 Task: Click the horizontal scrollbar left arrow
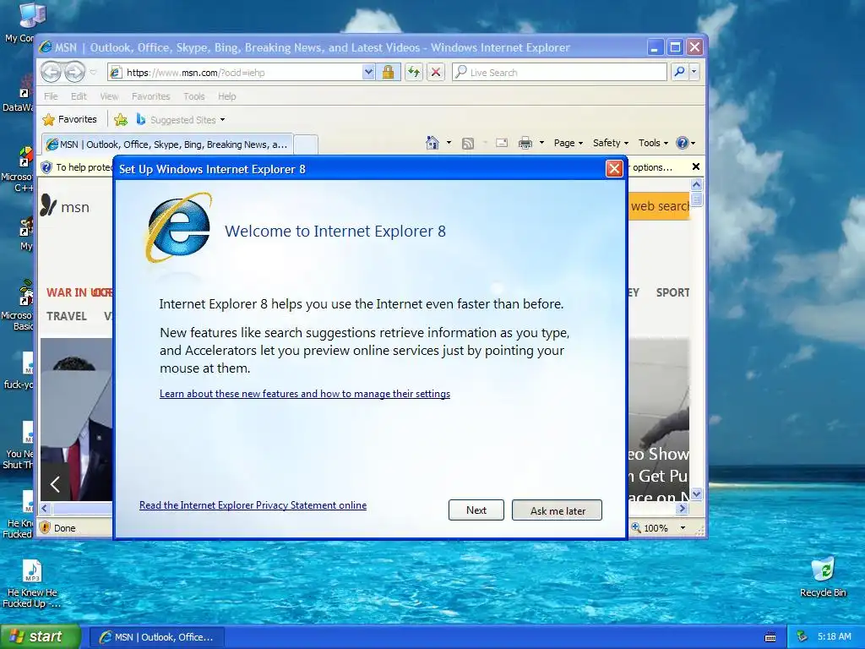tap(45, 509)
